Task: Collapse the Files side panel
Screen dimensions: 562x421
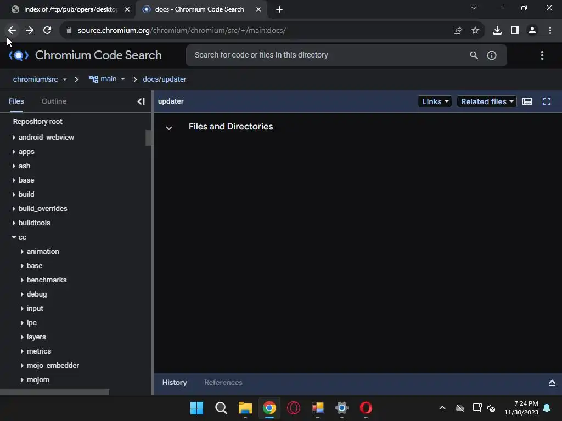Action: coord(141,101)
